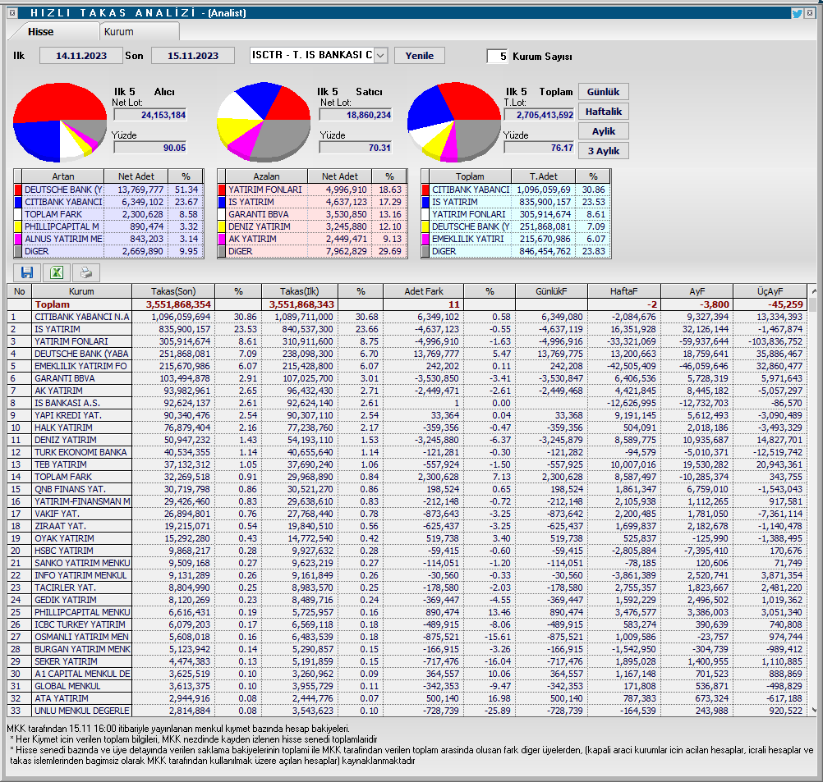823x782 pixels.
Task: Select the OYAK YATIRIM row
Action: [407, 538]
